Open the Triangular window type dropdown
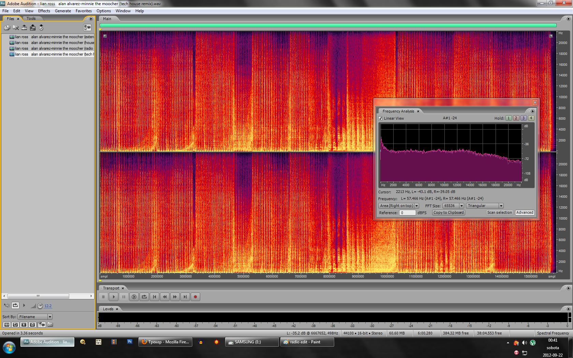This screenshot has height=358, width=573. tap(501, 206)
